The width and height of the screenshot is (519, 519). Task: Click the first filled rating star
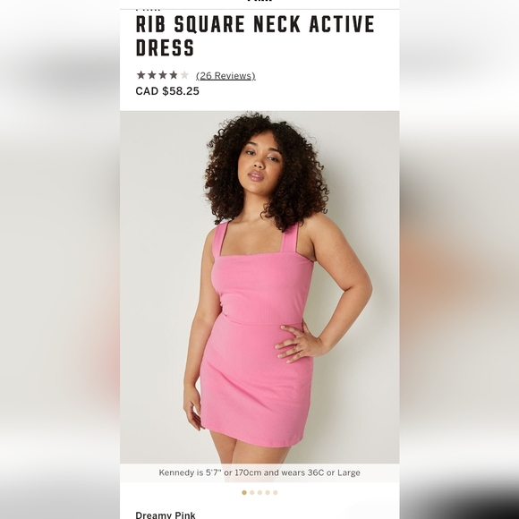coord(141,75)
